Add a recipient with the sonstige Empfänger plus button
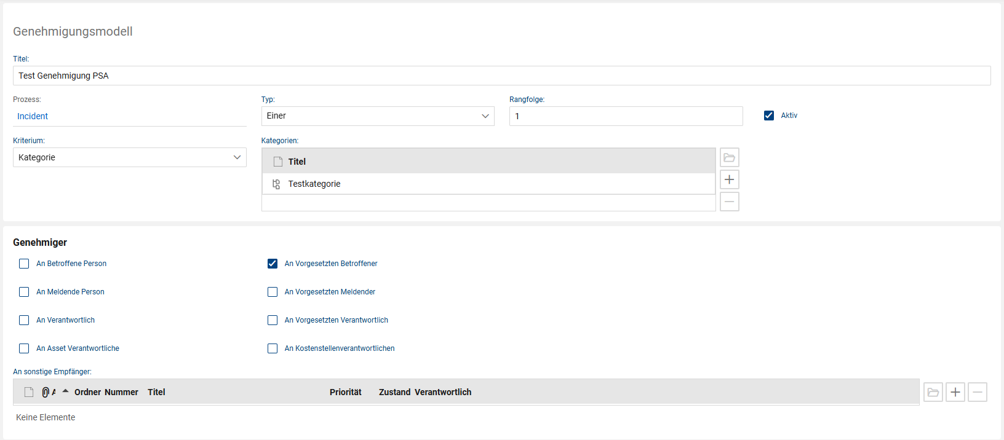1004x440 pixels. pos(955,392)
